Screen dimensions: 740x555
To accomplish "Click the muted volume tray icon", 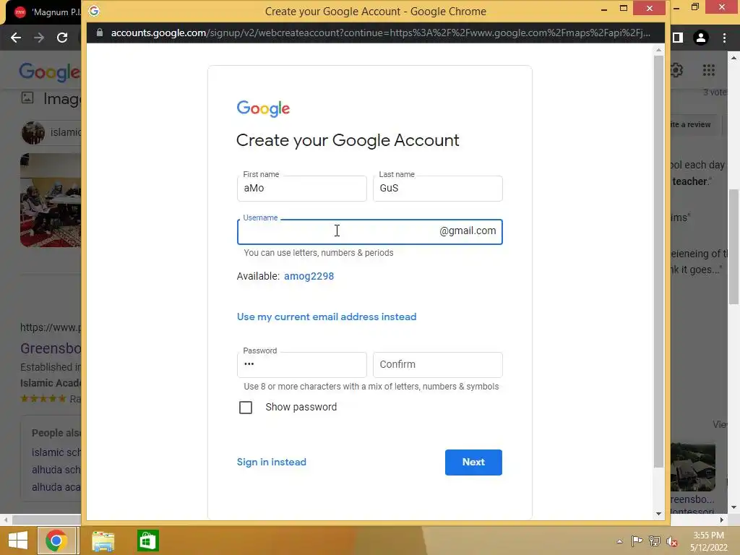I will click(x=672, y=541).
